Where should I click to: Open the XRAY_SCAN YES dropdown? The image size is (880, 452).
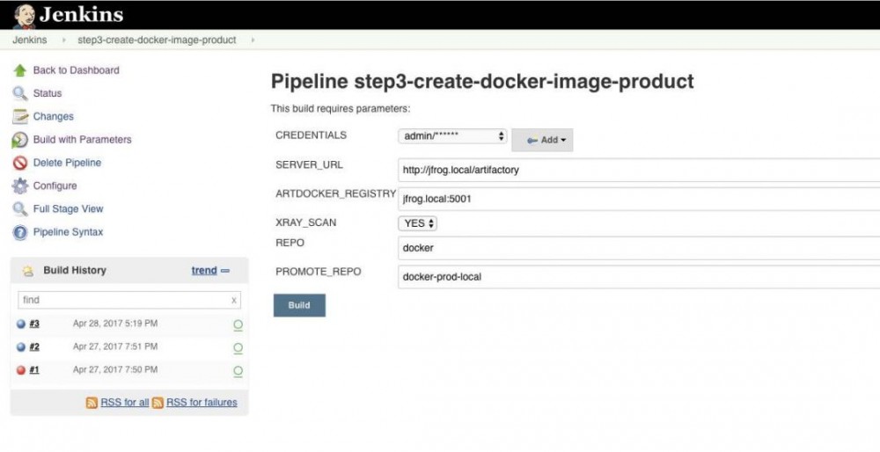pos(419,223)
